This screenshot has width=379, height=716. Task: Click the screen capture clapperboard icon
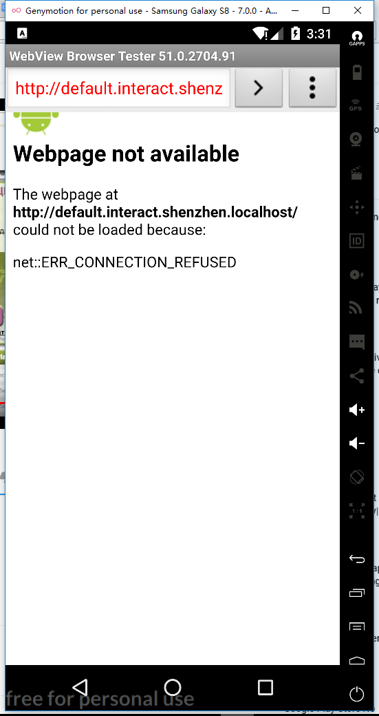pos(356,173)
